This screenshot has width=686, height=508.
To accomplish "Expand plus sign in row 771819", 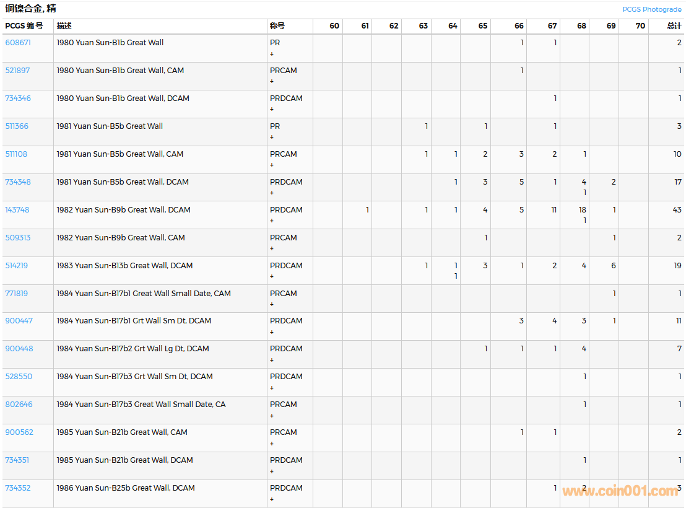I will pos(272,305).
